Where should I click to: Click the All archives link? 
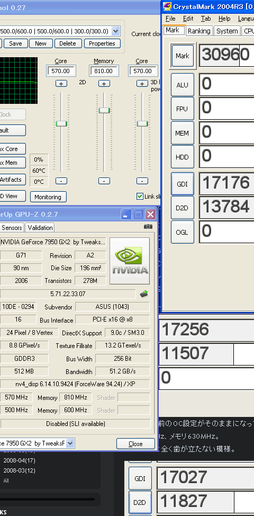(x=6, y=481)
